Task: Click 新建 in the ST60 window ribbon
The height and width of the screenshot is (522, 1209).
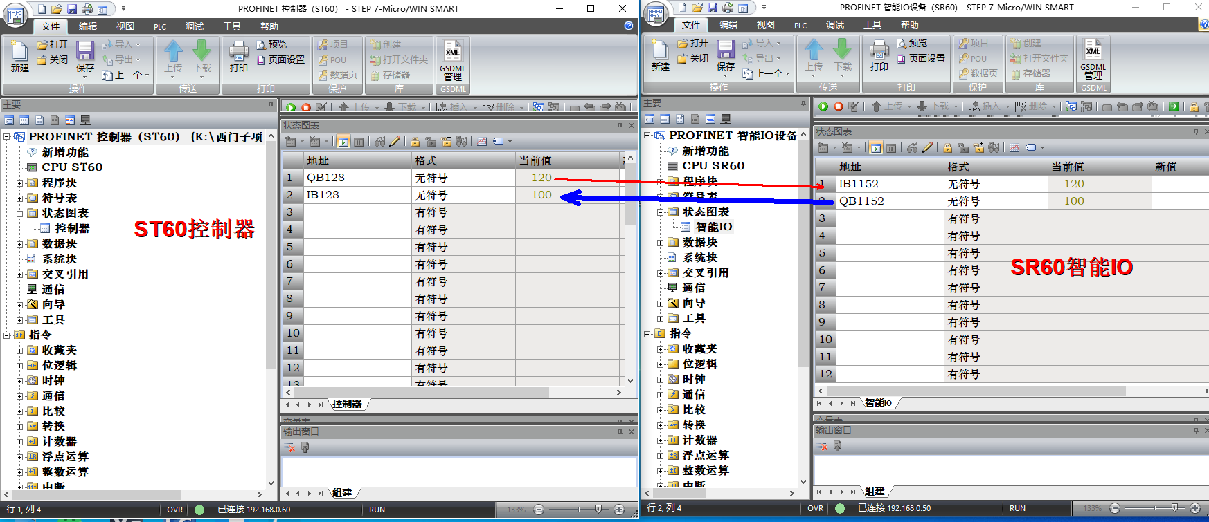Action: point(19,57)
